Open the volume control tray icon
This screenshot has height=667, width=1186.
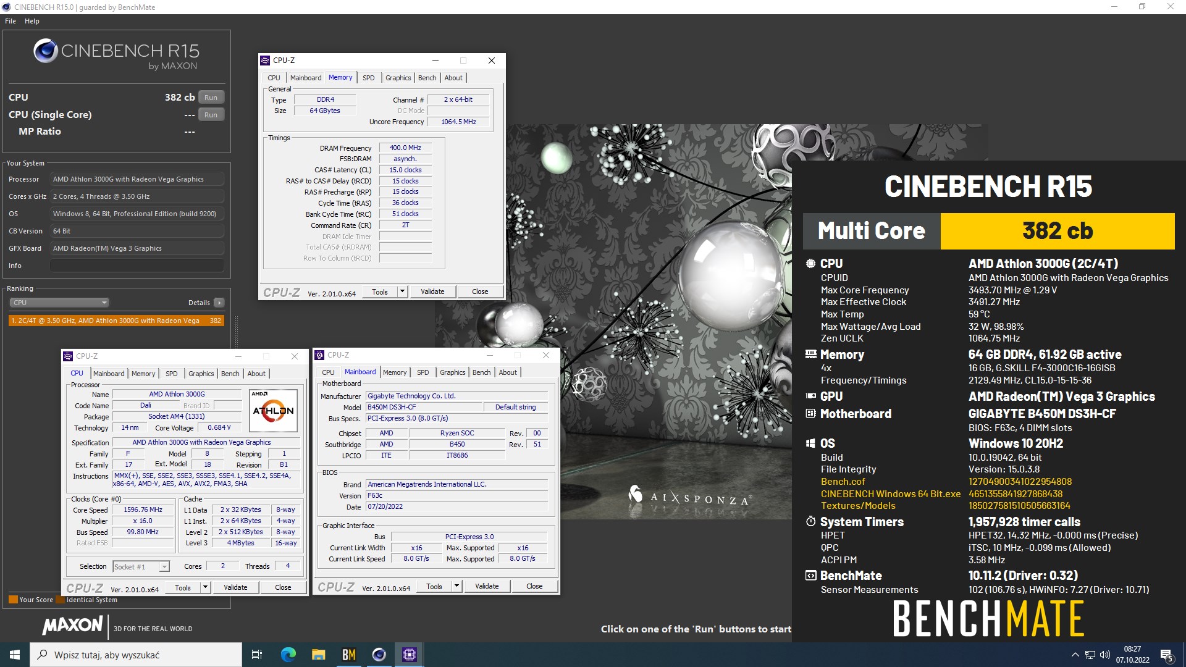tap(1105, 655)
